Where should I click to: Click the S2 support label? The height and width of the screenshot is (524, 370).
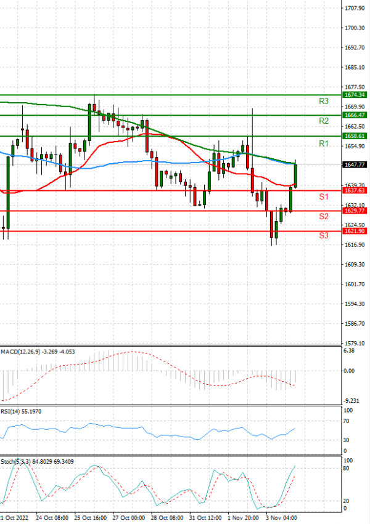tap(324, 217)
